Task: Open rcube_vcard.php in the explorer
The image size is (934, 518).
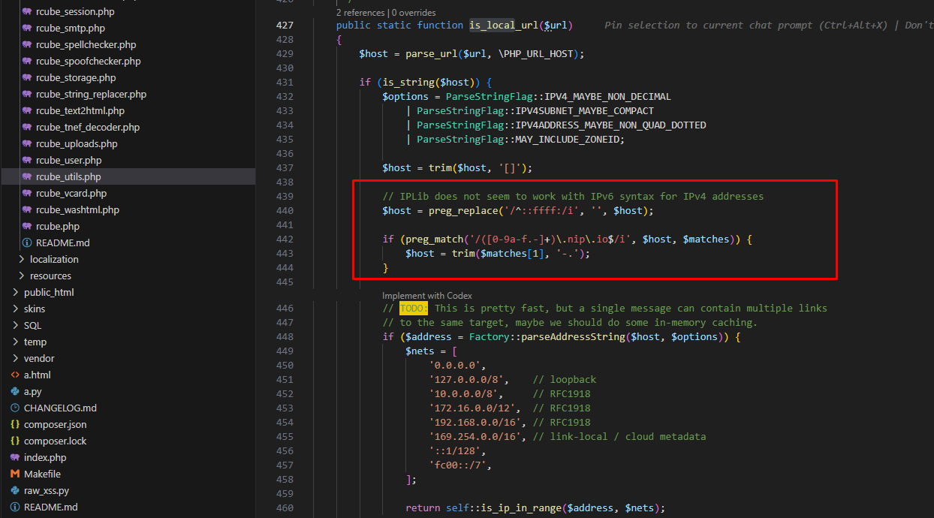Action: (x=71, y=194)
